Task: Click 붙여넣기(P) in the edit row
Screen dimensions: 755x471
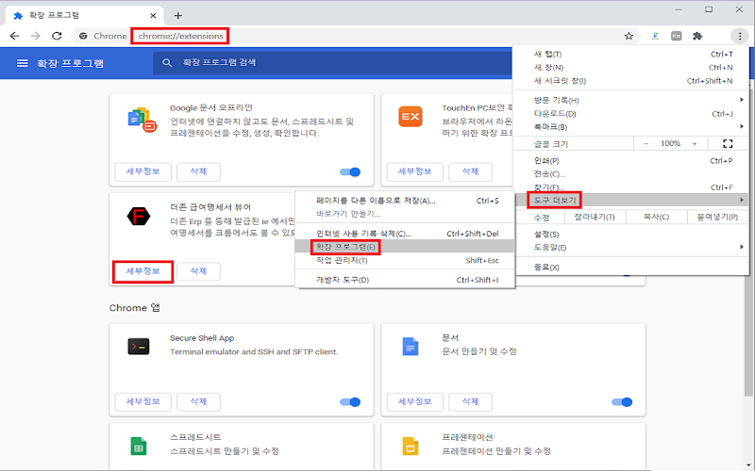Action: coord(717,217)
